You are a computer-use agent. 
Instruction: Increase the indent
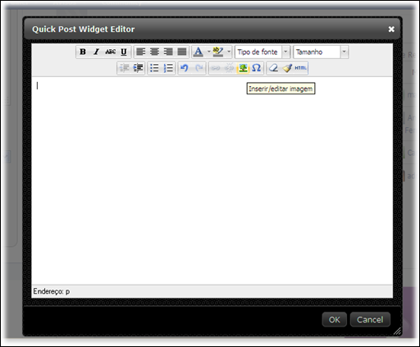click(x=139, y=68)
